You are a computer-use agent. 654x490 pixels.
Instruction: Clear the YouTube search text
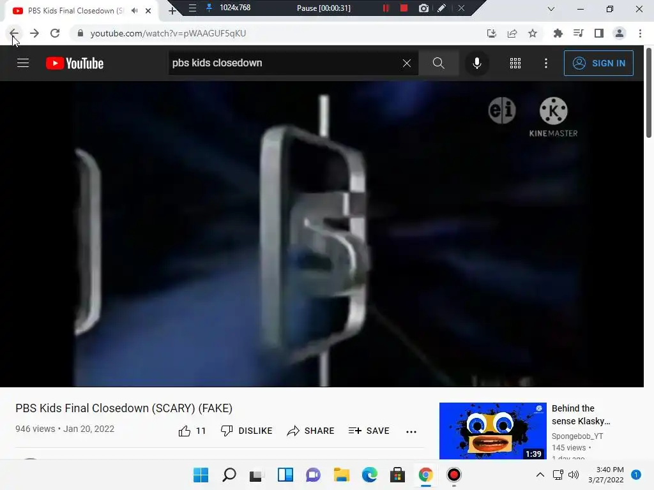(x=407, y=63)
